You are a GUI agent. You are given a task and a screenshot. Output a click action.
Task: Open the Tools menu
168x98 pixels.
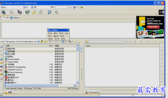(x=57, y=39)
